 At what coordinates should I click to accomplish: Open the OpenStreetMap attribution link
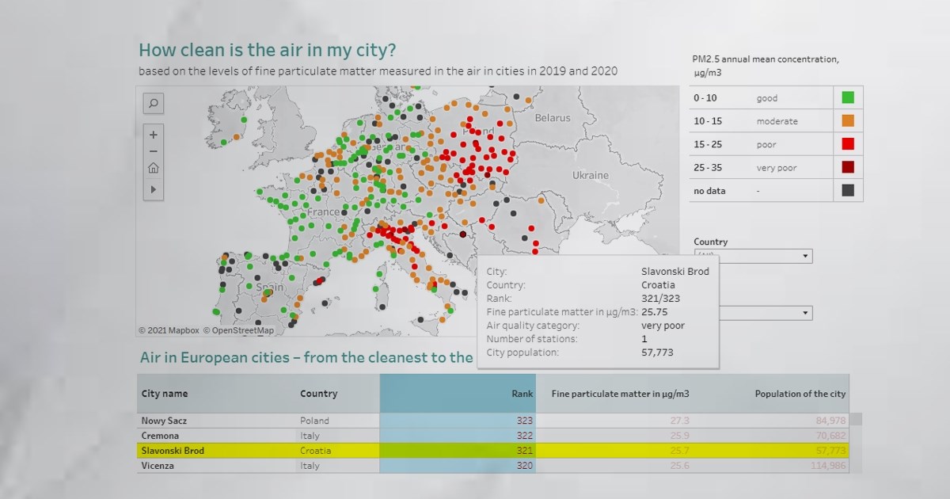[x=238, y=330]
